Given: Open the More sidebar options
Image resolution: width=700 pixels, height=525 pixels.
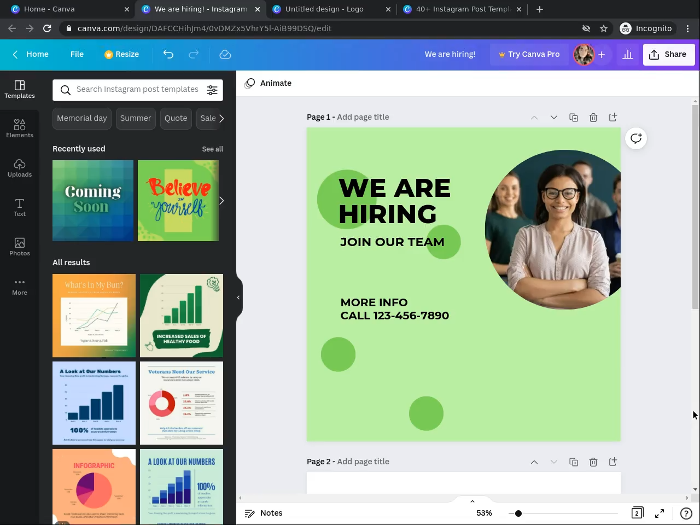Looking at the screenshot, I should [x=20, y=286].
